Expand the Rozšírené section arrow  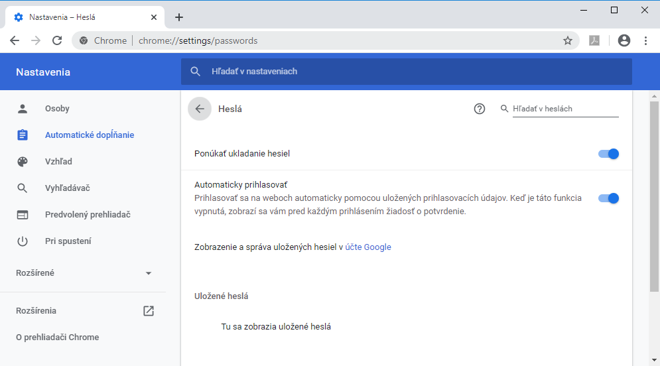pyautogui.click(x=149, y=273)
